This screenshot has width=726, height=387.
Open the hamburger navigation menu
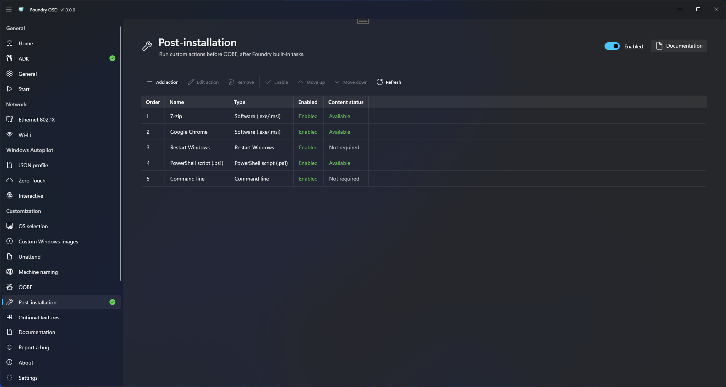click(x=9, y=10)
